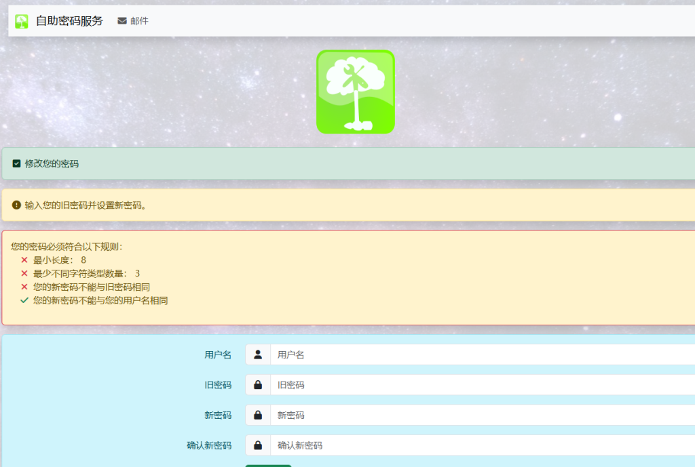Click the lock icon beside 确认新密码 field
Image resolution: width=695 pixels, height=467 pixels.
click(258, 446)
